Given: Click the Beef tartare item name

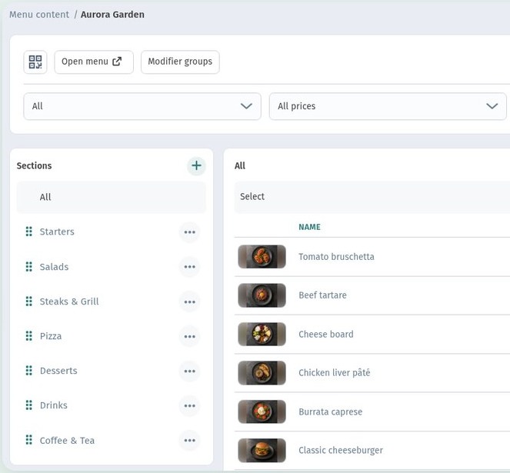Looking at the screenshot, I should coord(322,295).
